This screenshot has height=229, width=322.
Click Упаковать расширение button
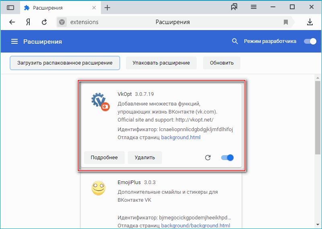point(161,63)
